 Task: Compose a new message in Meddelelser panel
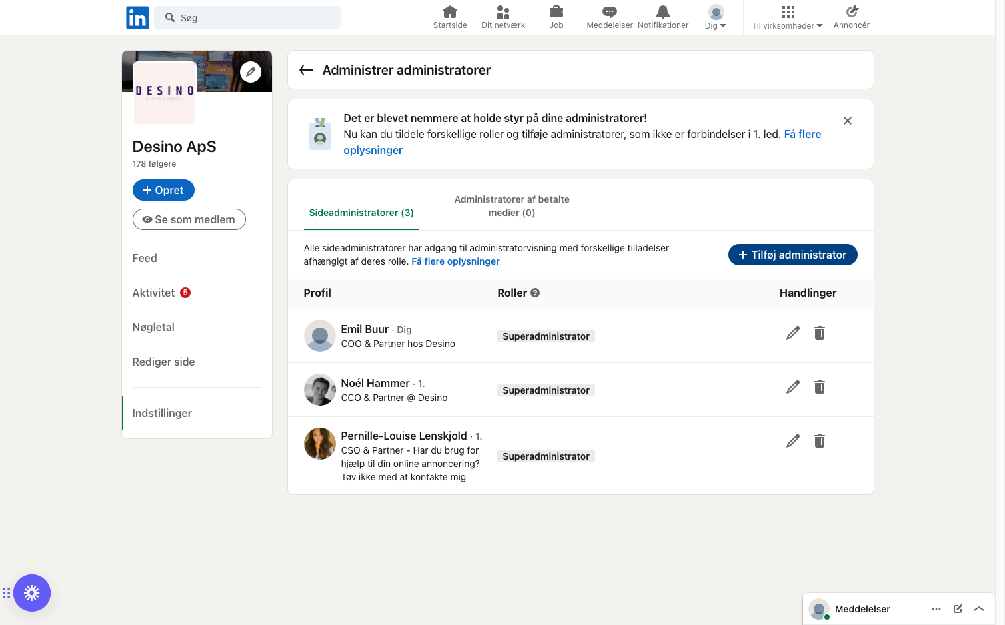pyautogui.click(x=958, y=609)
